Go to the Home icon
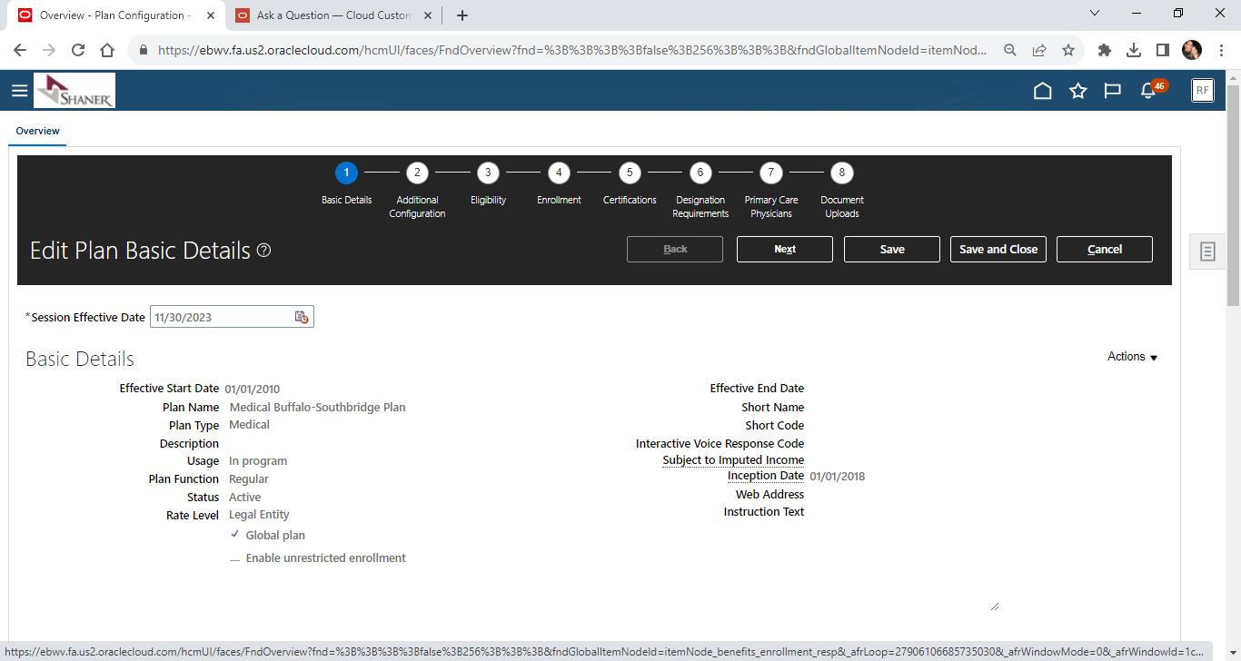The image size is (1241, 661). pyautogui.click(x=1043, y=91)
